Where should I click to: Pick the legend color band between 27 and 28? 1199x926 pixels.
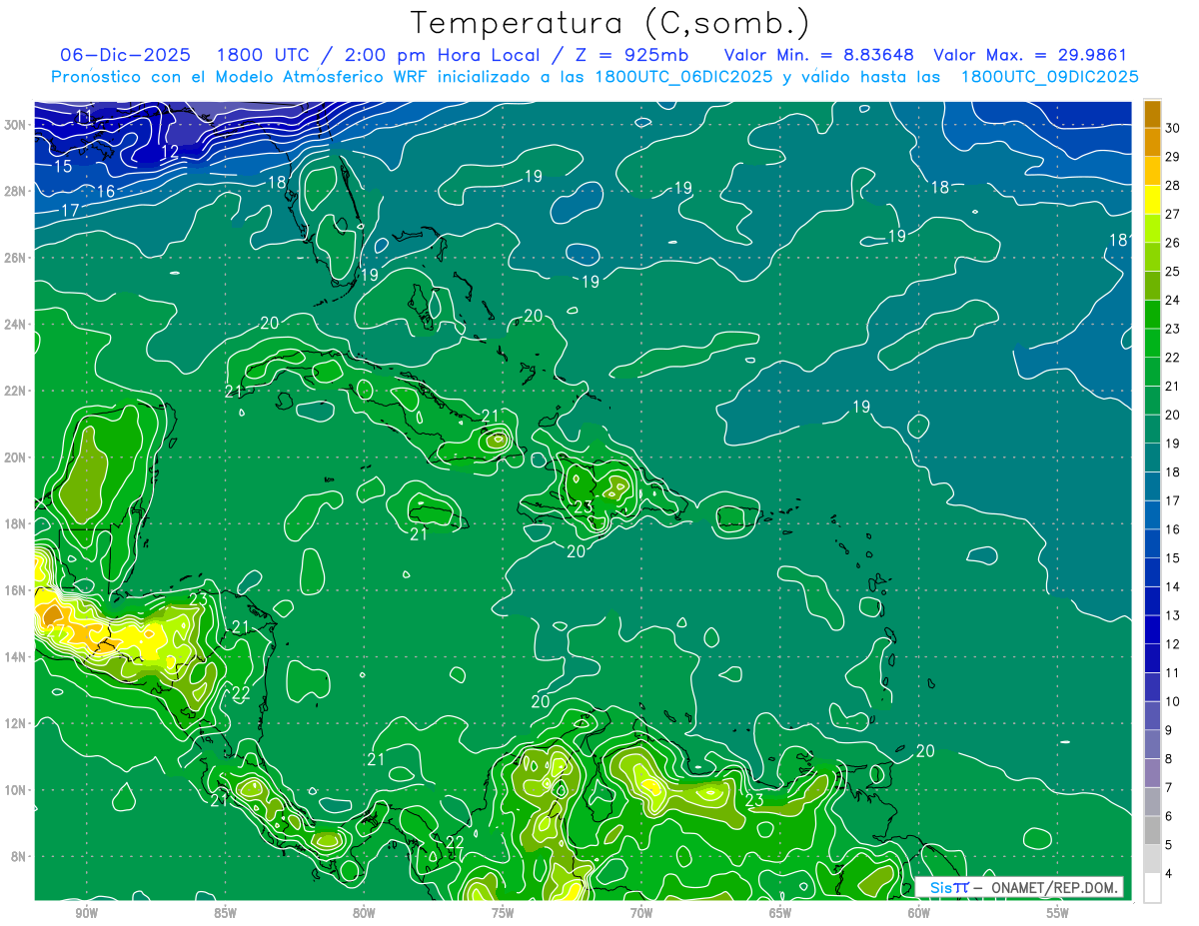[x=1152, y=200]
